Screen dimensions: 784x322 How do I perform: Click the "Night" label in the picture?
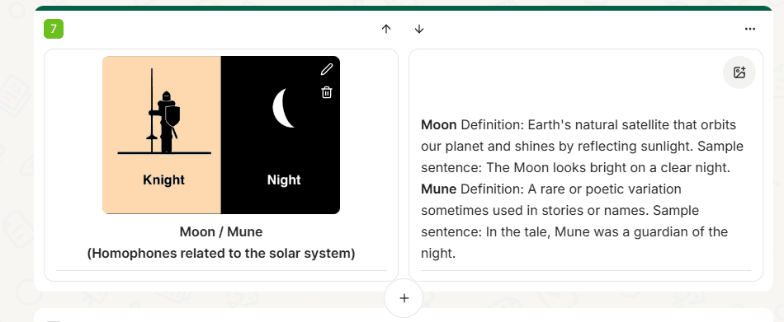[284, 180]
